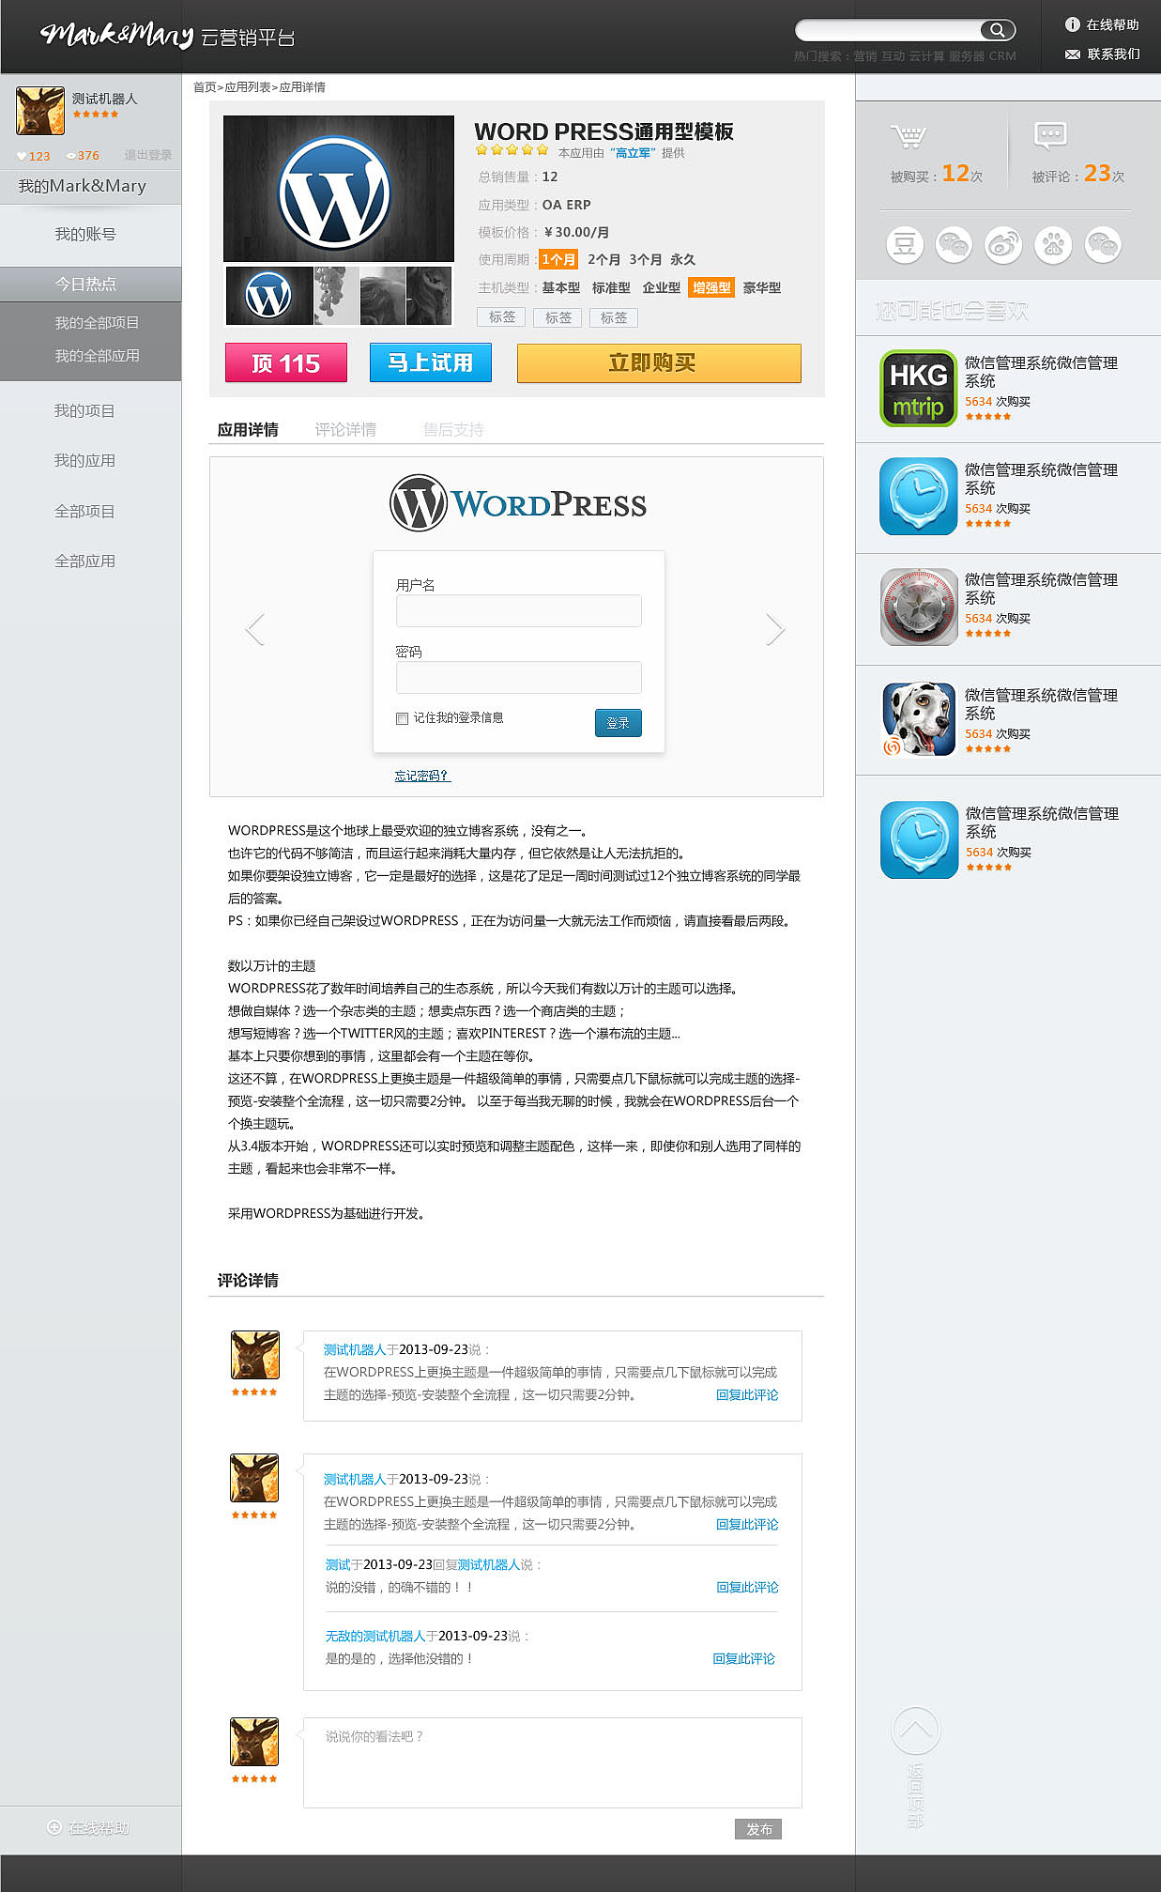The height and width of the screenshot is (1892, 1161).
Task: Click the 密码 input field
Action: 519,677
